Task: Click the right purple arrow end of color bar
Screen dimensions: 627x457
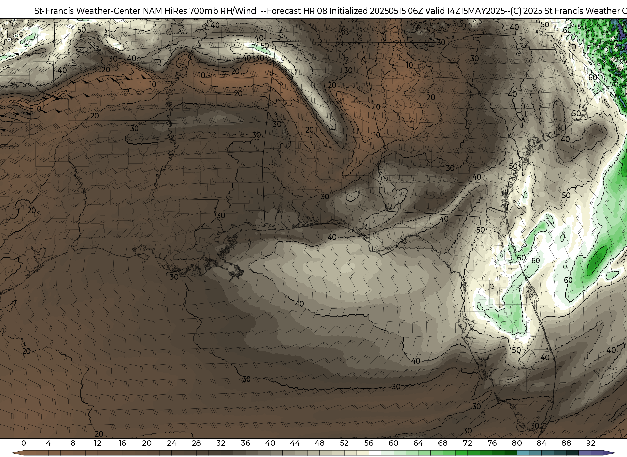Action: [609, 453]
